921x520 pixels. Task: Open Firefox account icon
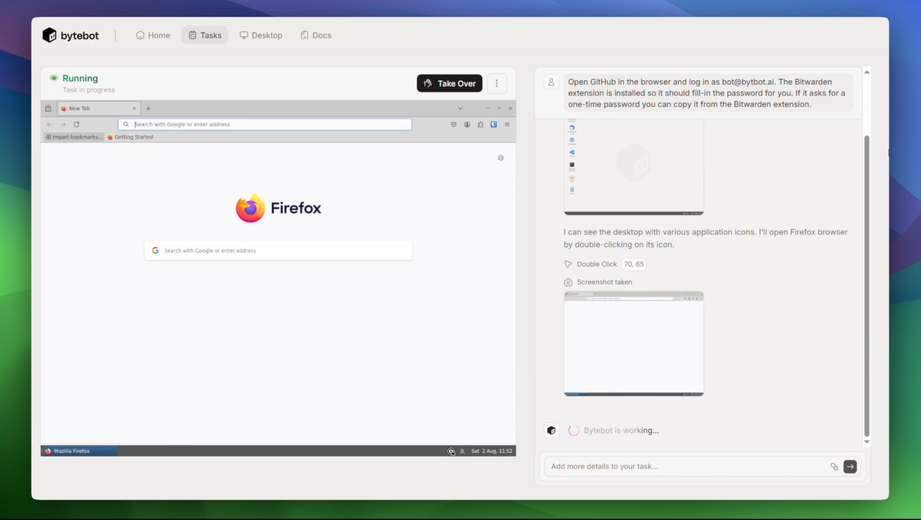pyautogui.click(x=467, y=124)
